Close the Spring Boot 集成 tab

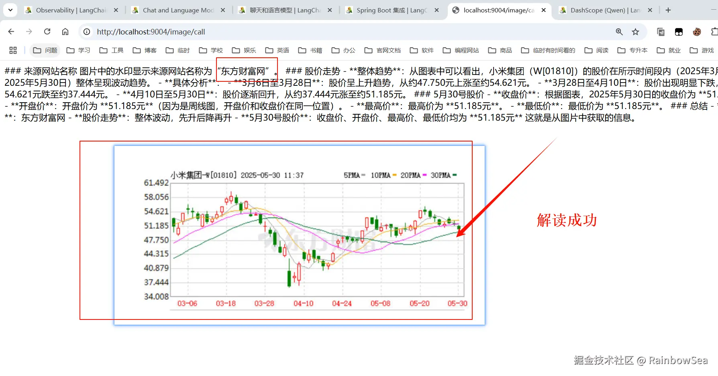click(x=437, y=10)
